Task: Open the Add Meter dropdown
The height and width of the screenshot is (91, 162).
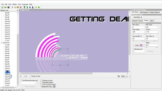Action: click(x=137, y=17)
